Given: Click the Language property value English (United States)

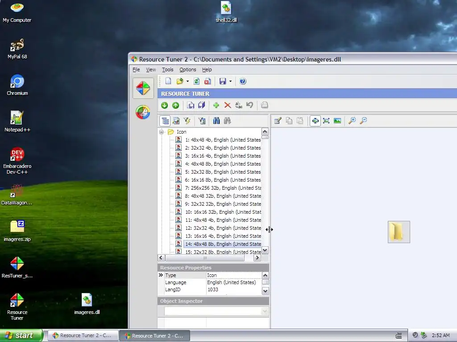Looking at the screenshot, I should tap(232, 282).
